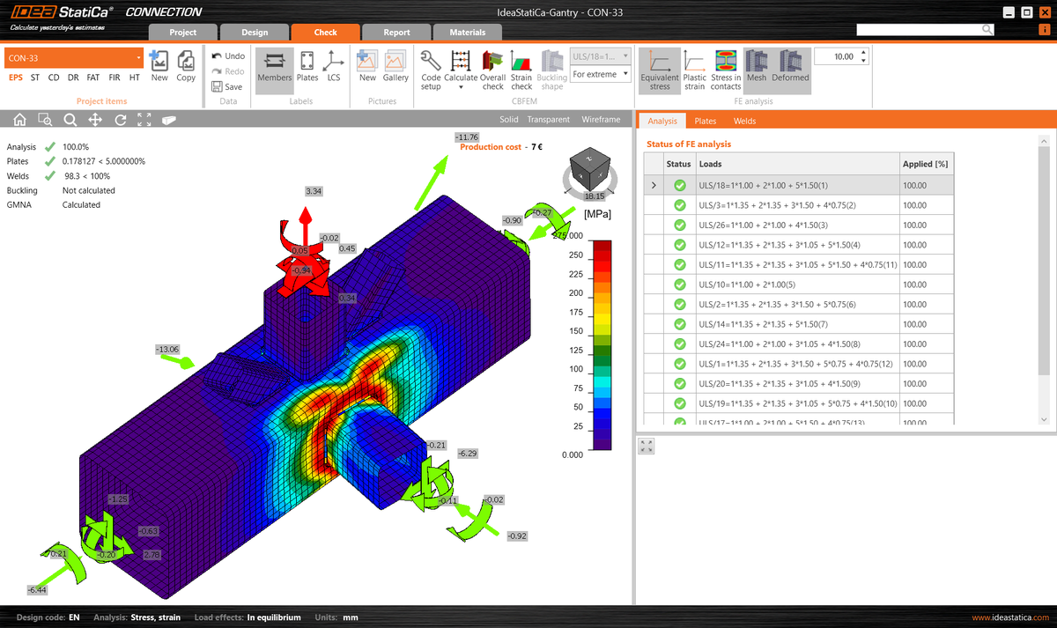Visit www.ideastatica.com link
Screen dimensions: 1057x628
point(1009,617)
